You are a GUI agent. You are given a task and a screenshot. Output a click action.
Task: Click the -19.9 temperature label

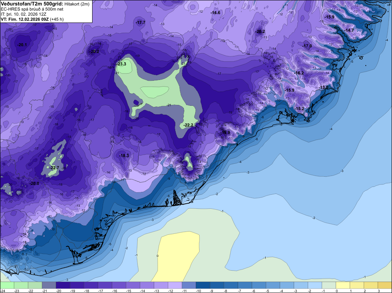(225, 132)
